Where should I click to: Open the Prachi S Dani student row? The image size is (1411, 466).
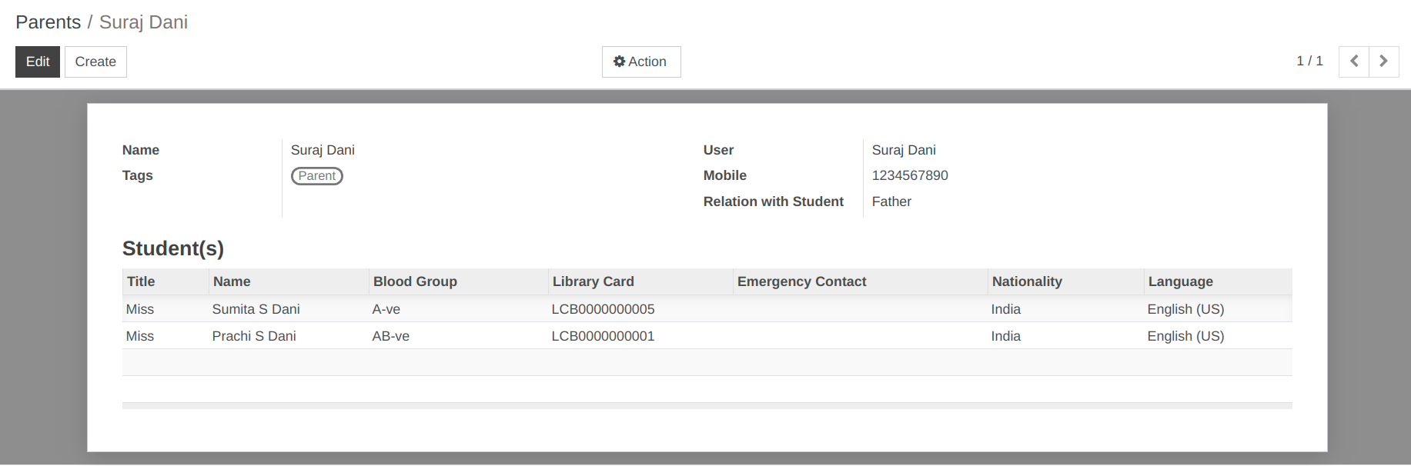(x=707, y=336)
